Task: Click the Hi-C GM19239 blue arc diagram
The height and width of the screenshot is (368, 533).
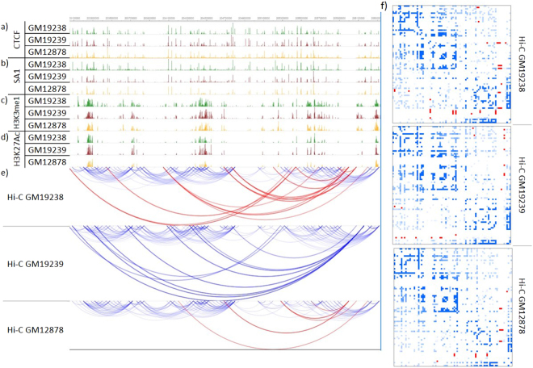Action: 225,262
